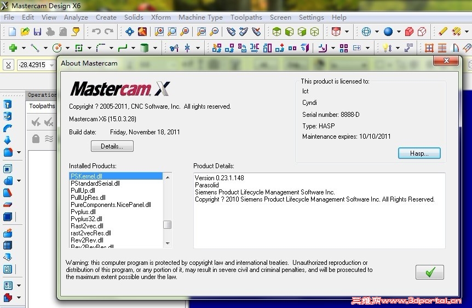Click the Installed Products scroll up arrow
Screen dimensions: 472x308
tap(168, 177)
